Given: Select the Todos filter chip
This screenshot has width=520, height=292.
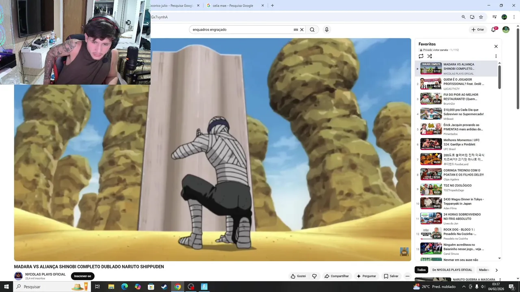Looking at the screenshot, I should click(422, 270).
